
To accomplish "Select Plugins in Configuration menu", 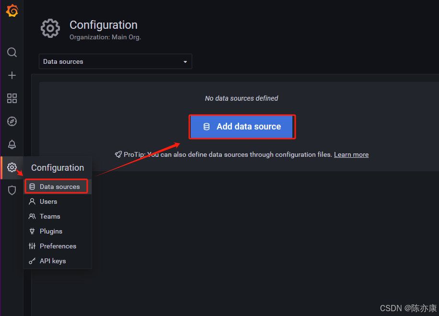I will 58,231.
